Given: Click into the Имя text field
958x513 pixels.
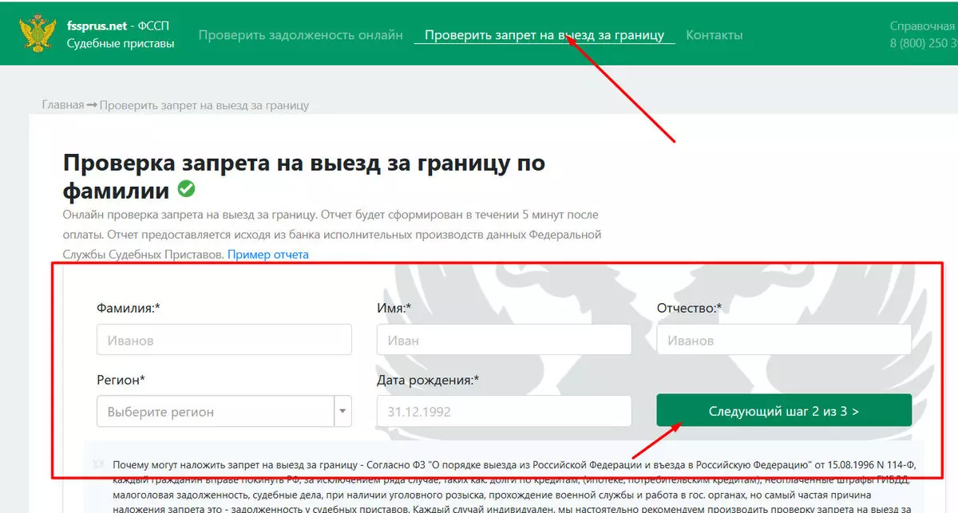Looking at the screenshot, I should click(x=504, y=340).
